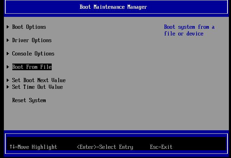Click the 'file or device' help text line

pos(184,34)
